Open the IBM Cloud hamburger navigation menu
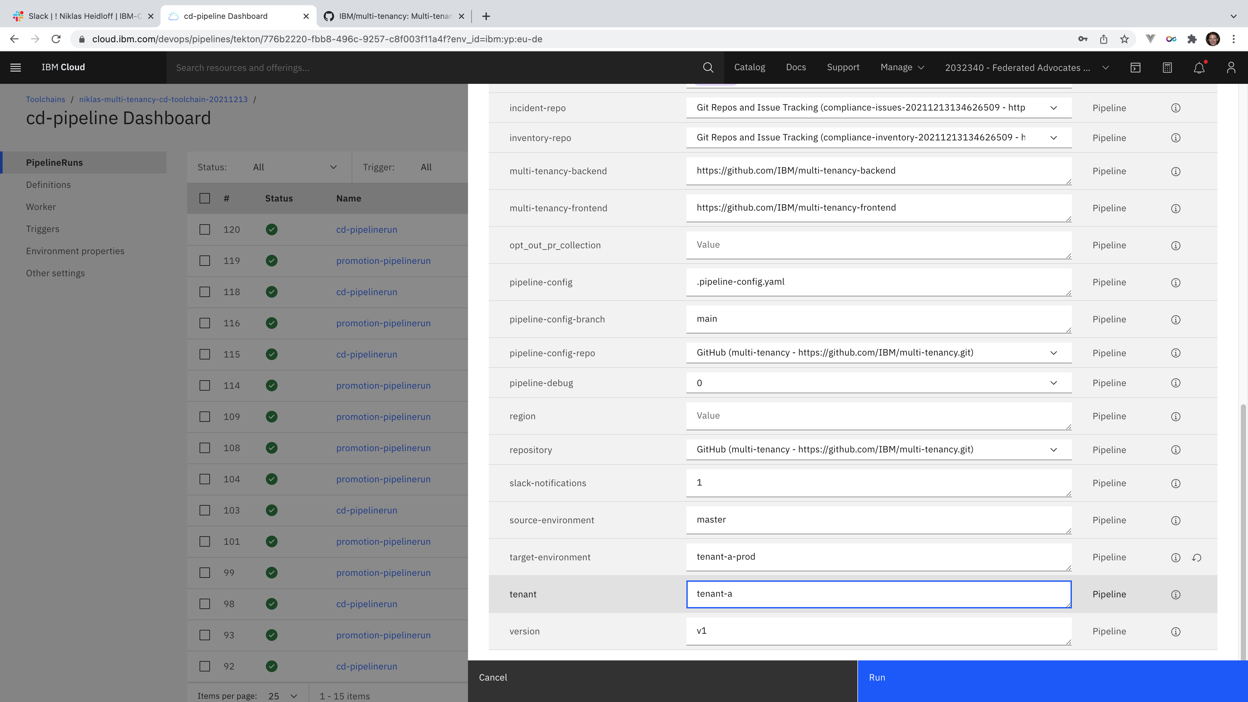Image resolution: width=1248 pixels, height=702 pixels. click(x=16, y=67)
